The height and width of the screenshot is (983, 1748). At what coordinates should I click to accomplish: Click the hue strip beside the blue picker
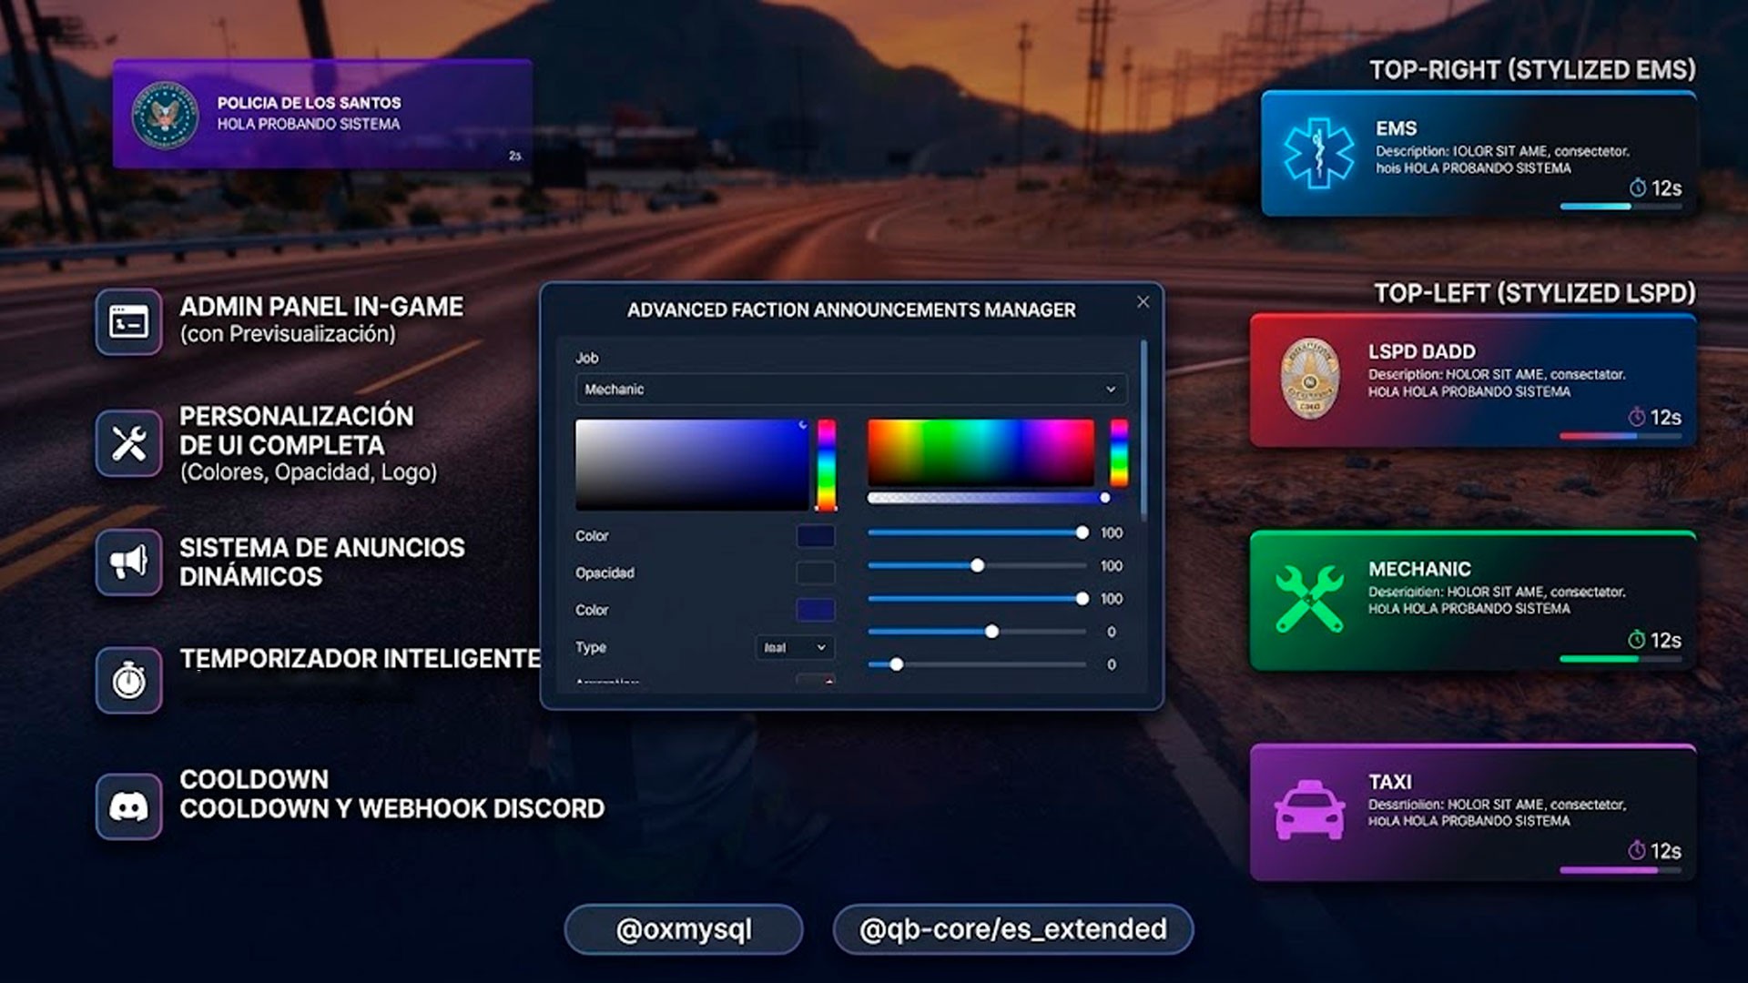(x=826, y=464)
